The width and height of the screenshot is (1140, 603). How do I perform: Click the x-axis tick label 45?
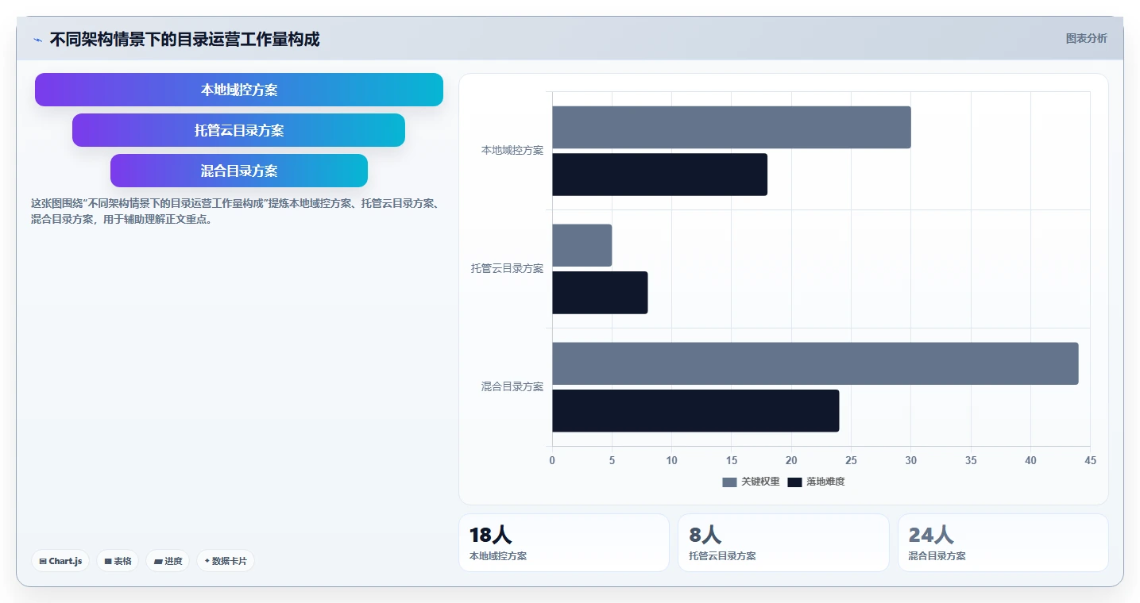(x=1090, y=460)
